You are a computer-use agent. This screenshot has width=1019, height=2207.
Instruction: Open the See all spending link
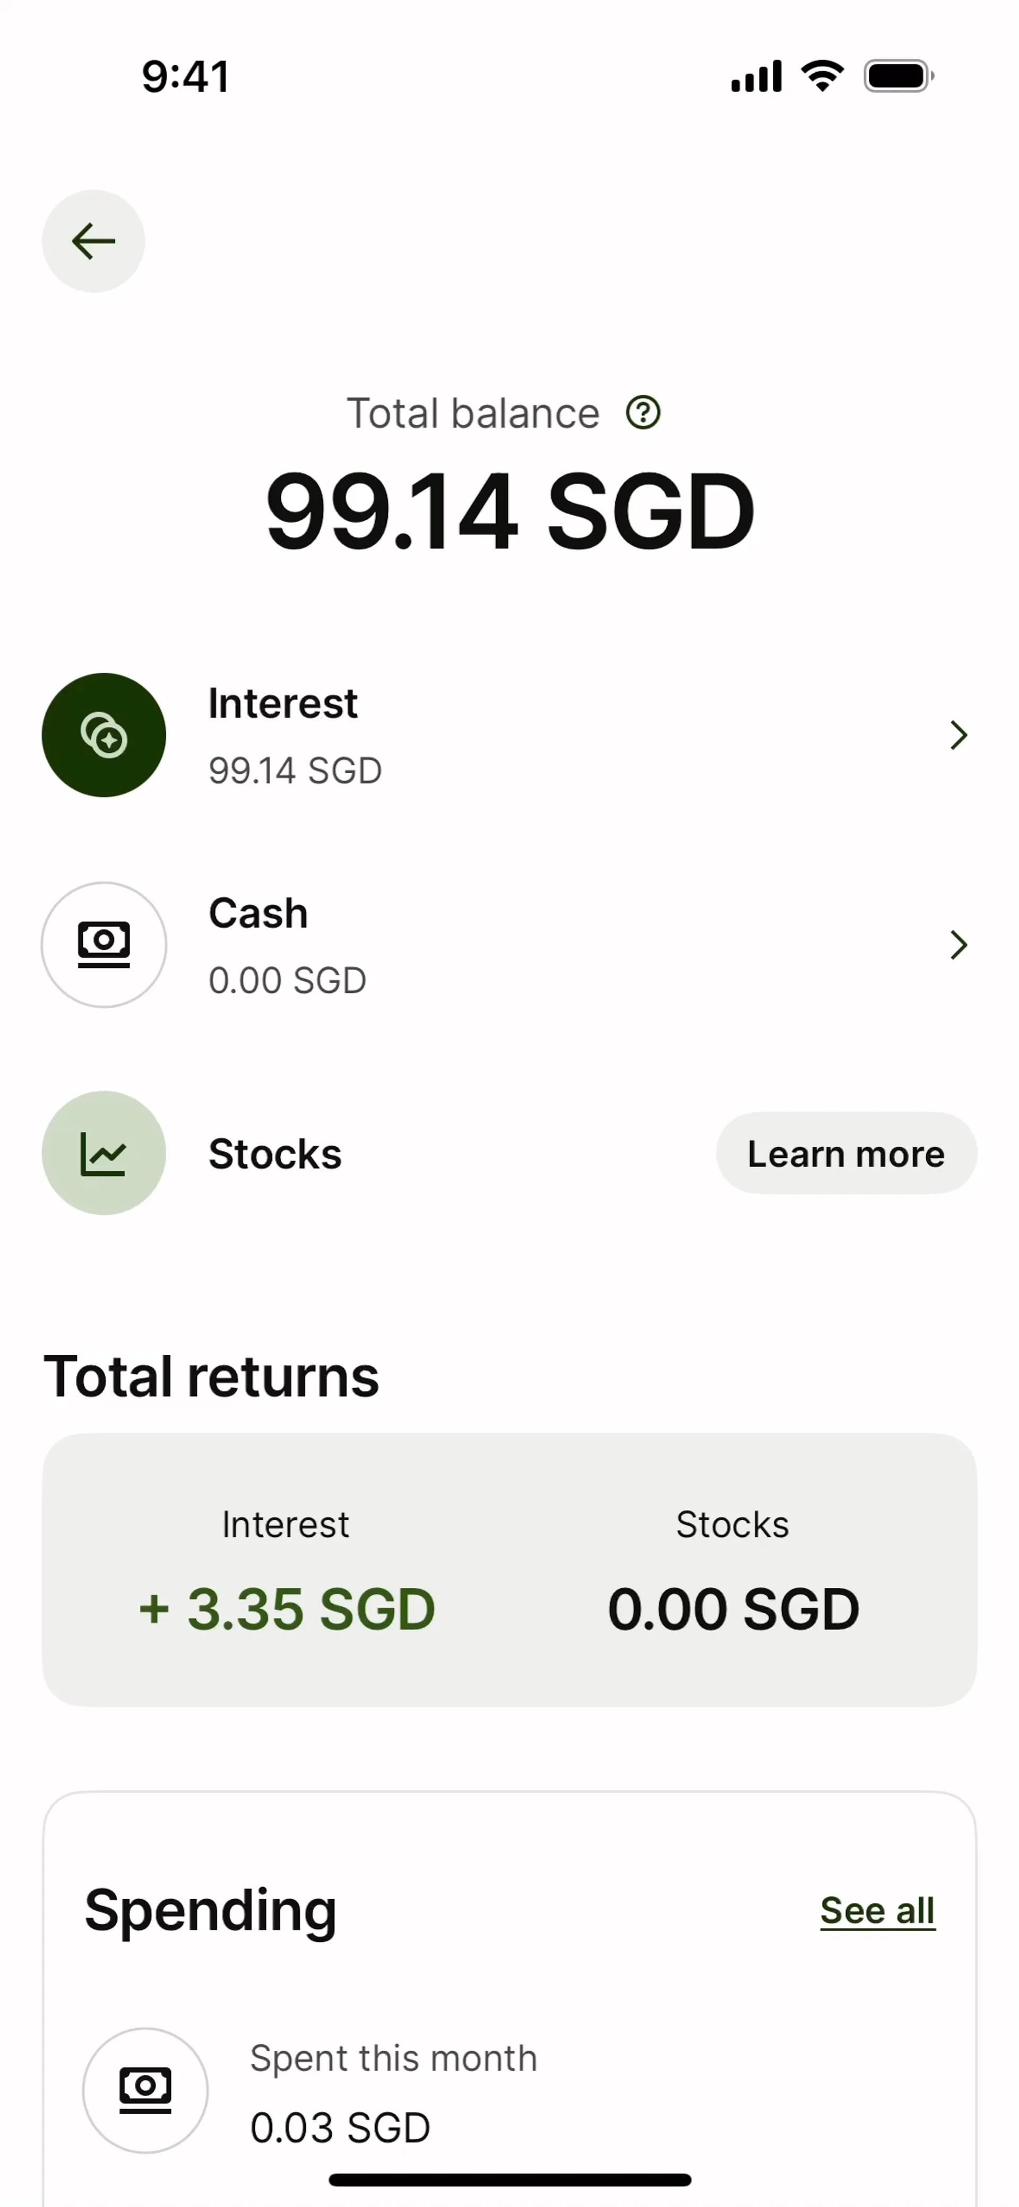coord(878,1910)
